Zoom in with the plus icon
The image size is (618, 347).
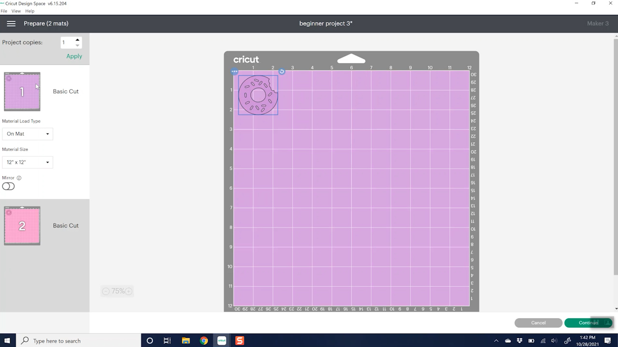click(x=129, y=291)
